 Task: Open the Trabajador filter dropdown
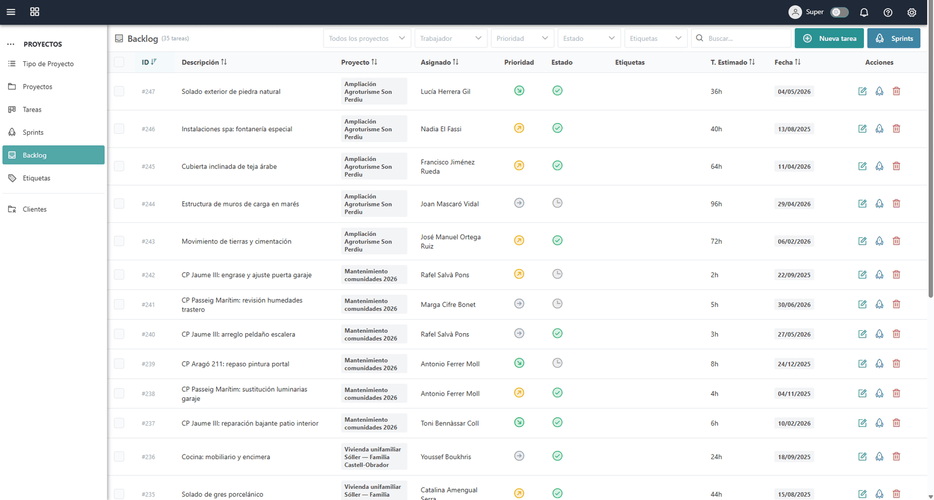point(451,39)
